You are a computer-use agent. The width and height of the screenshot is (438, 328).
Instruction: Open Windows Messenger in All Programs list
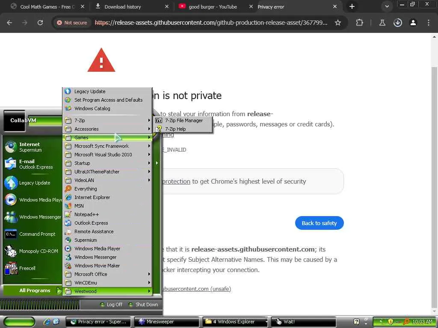point(107,257)
